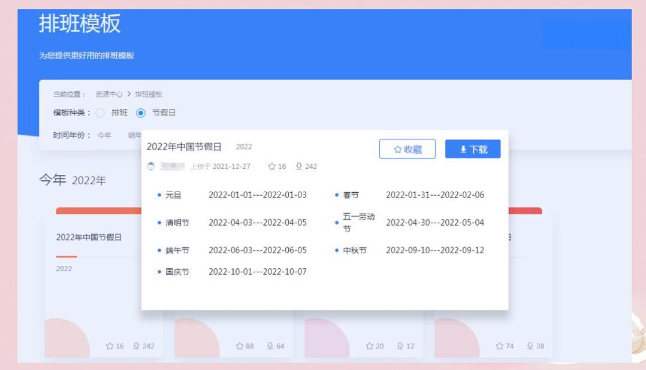
Task: Click the 端午节 holiday entry
Action: 177,250
